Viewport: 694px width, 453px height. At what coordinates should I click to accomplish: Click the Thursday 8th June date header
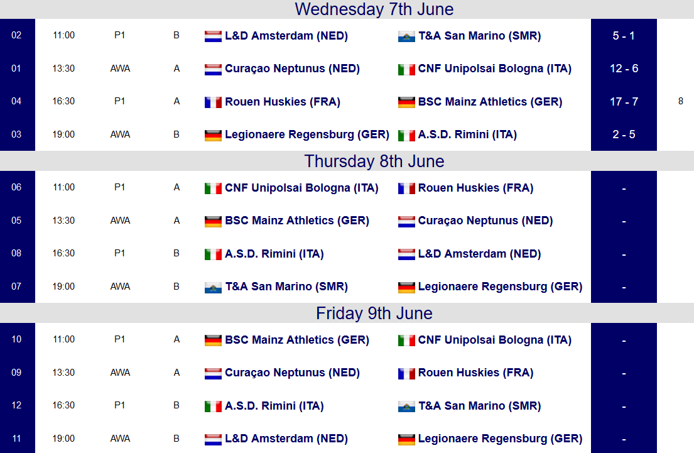point(374,161)
